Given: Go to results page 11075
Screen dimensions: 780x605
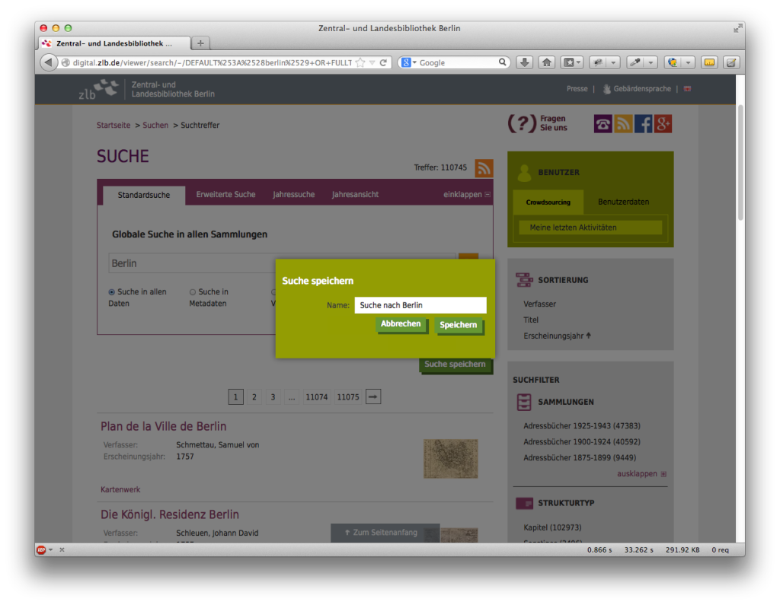Looking at the screenshot, I should [x=347, y=396].
